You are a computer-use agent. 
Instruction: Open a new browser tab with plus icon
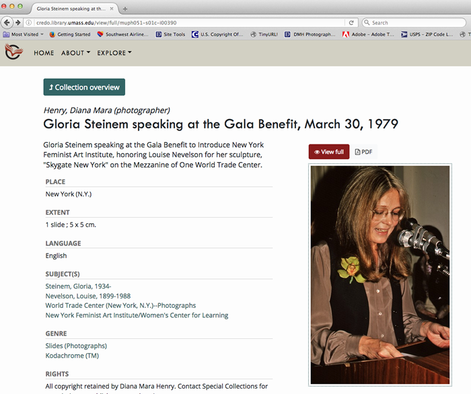click(125, 8)
